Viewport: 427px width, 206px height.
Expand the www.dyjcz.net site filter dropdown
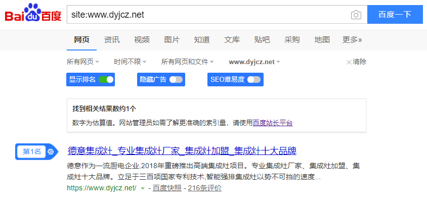pyautogui.click(x=254, y=62)
